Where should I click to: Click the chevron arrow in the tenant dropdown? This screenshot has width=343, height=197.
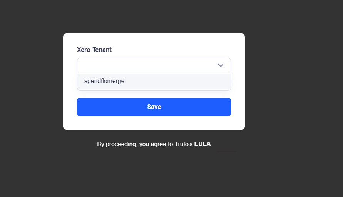click(221, 65)
